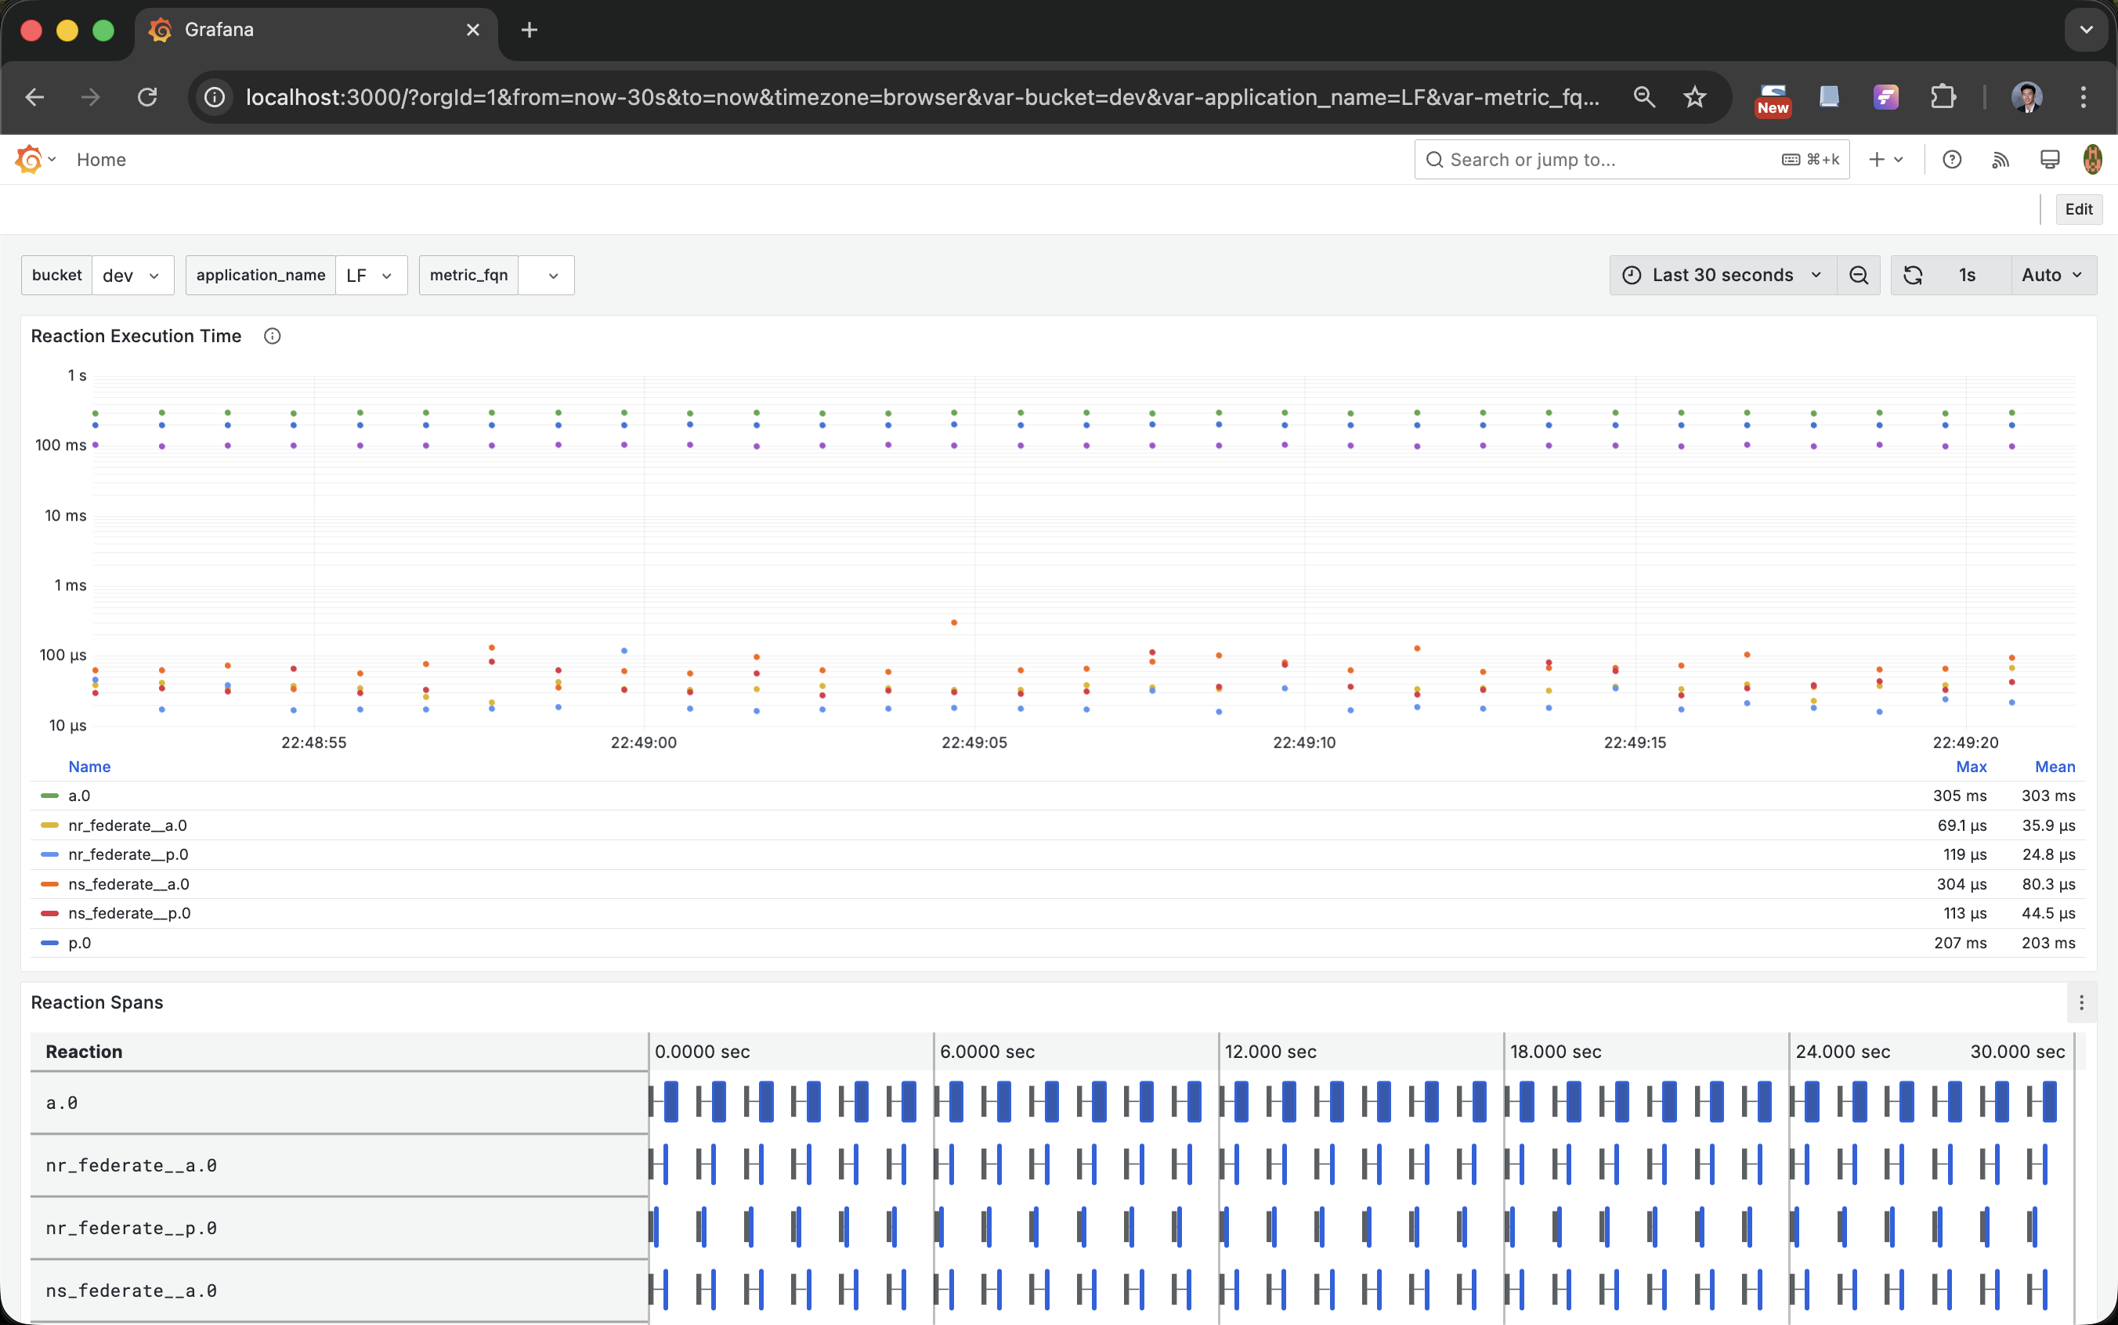
Task: Expand the metric_fqn variable dropdown
Action: pyautogui.click(x=547, y=274)
